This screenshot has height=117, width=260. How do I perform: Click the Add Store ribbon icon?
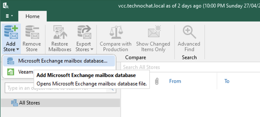coord(10,32)
